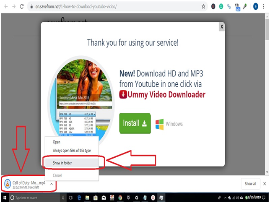Image resolution: width=270 pixels, height=203 pixels.
Task: Close the downloads bar
Action: tap(265, 184)
